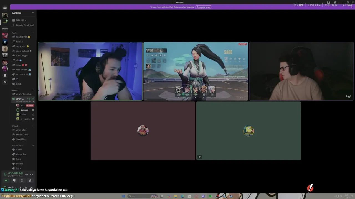355x199 pixels.
Task: Open the activities icon in voice panel
Action: tap(22, 180)
